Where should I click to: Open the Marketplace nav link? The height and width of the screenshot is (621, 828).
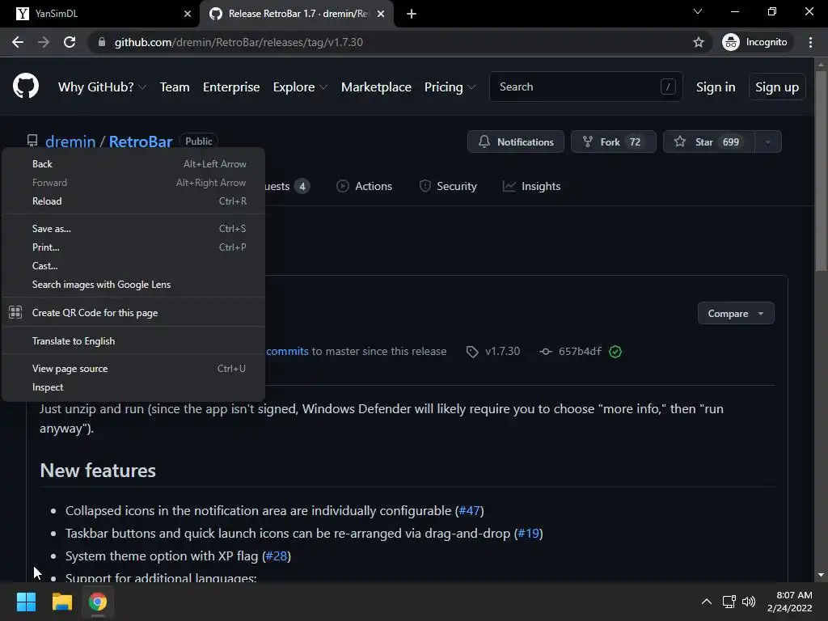pyautogui.click(x=376, y=87)
